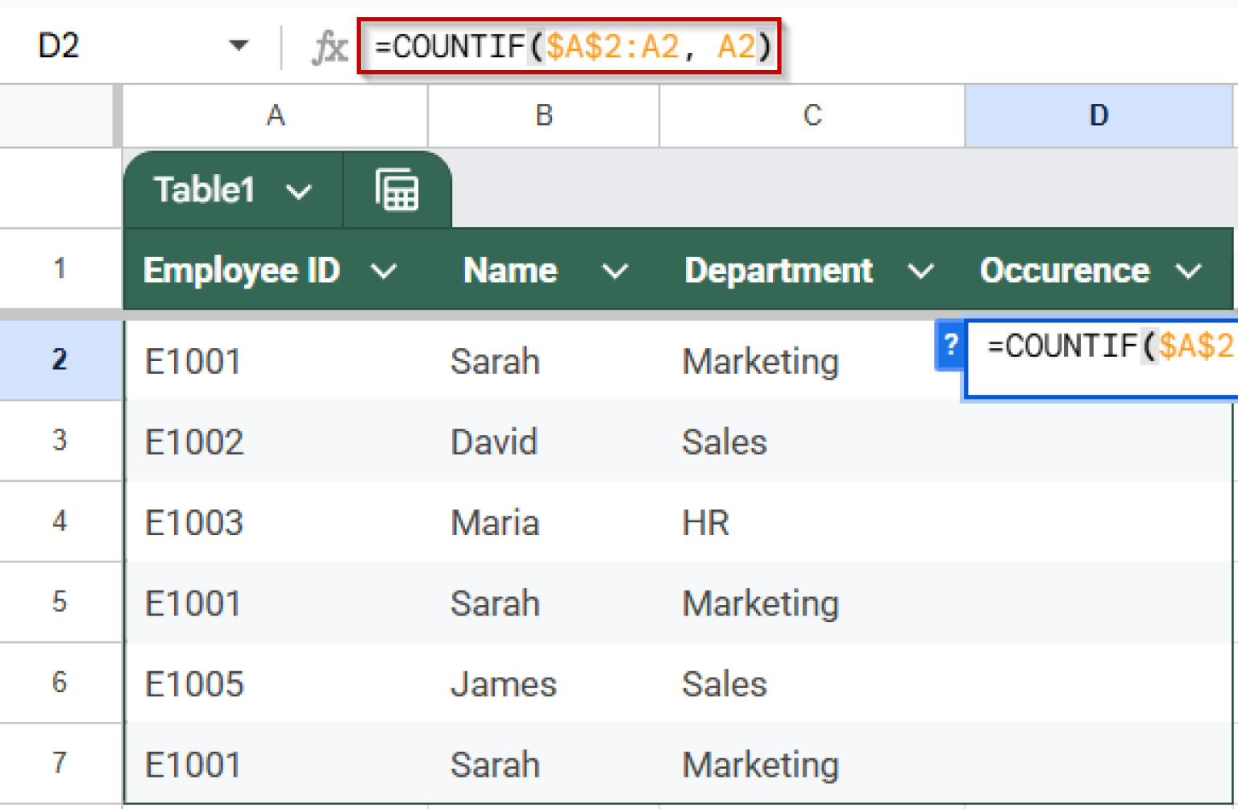This screenshot has height=809, width=1238.
Task: Select the cell showing Maria
Action: [494, 522]
